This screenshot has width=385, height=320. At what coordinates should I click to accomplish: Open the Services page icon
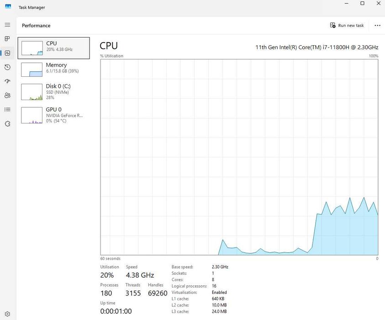pyautogui.click(x=7, y=123)
